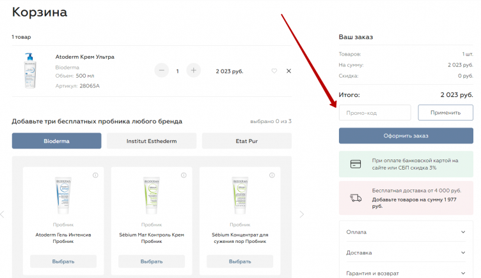This screenshot has height=278, width=481.
Task: Click the heart icon to favorite Atoderm
Action: [274, 71]
